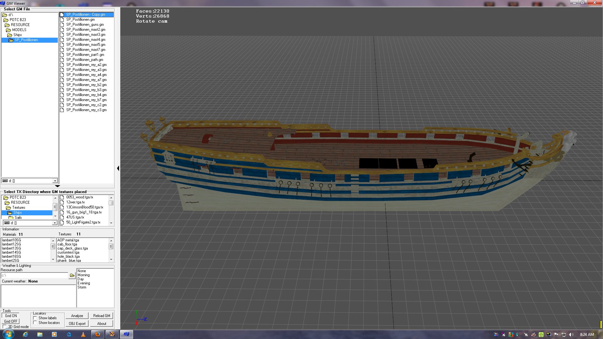Launch Internet Explorer from the taskbar
Viewport: 603px width, 339px height.
25,334
